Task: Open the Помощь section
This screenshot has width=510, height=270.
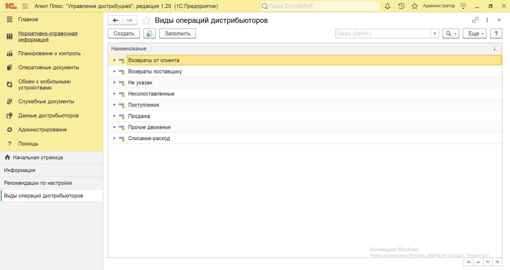Action: tap(28, 144)
